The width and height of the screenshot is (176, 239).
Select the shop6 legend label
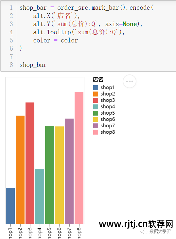click(x=108, y=119)
